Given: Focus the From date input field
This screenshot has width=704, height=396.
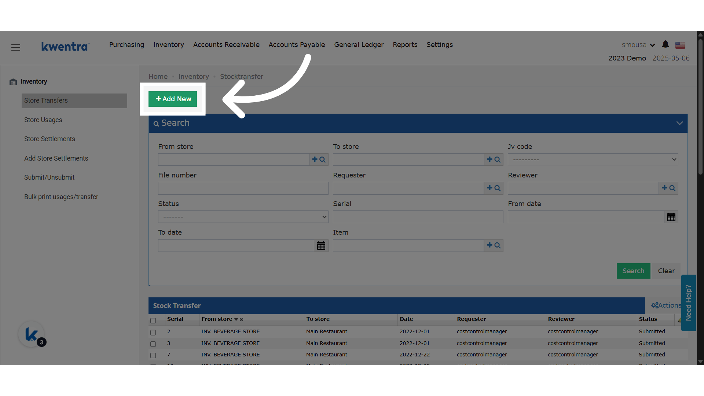Looking at the screenshot, I should click(586, 217).
